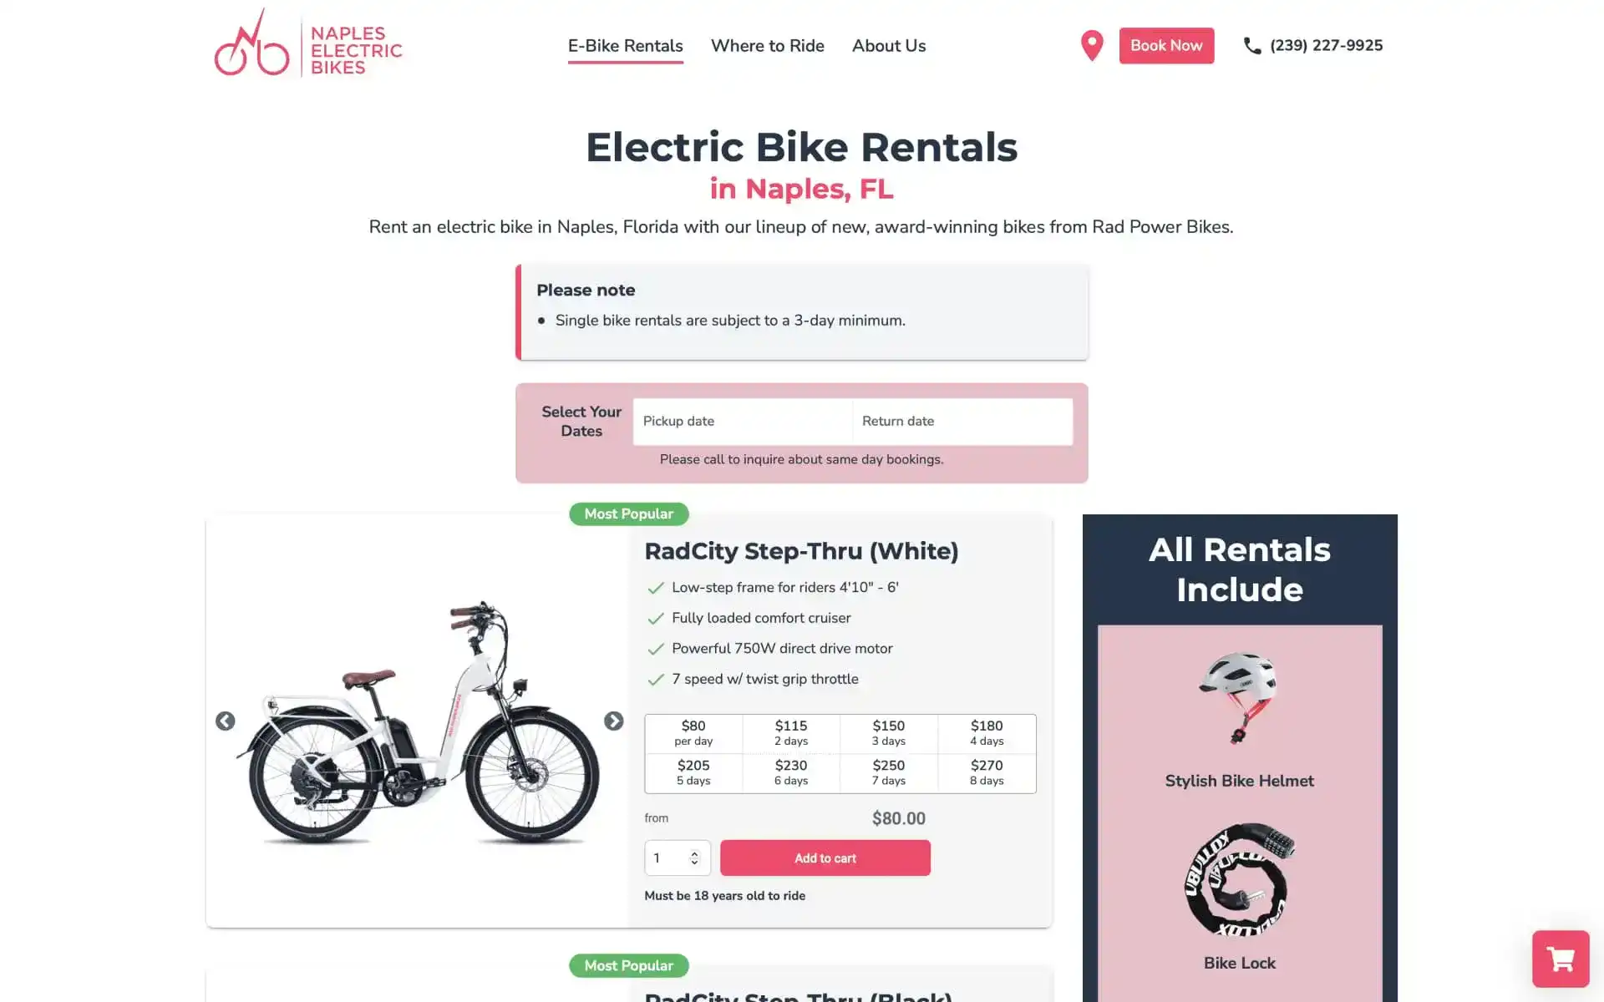Open the Pickup date field
1604x1002 pixels.
point(742,421)
